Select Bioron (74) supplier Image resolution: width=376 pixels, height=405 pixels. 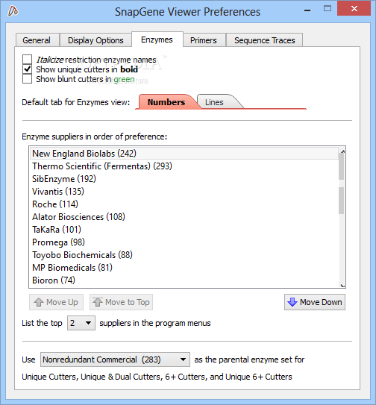click(x=184, y=280)
